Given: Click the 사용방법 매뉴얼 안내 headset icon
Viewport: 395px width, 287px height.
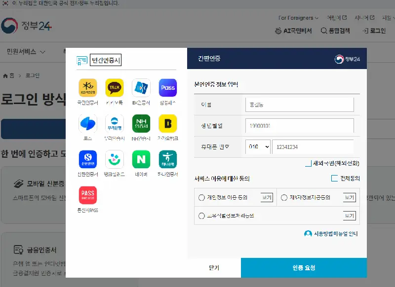Looking at the screenshot, I should (x=308, y=234).
